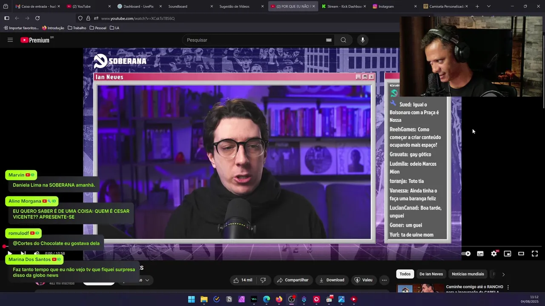Switch to miniplayer mode
Image resolution: width=545 pixels, height=306 pixels.
point(508,254)
